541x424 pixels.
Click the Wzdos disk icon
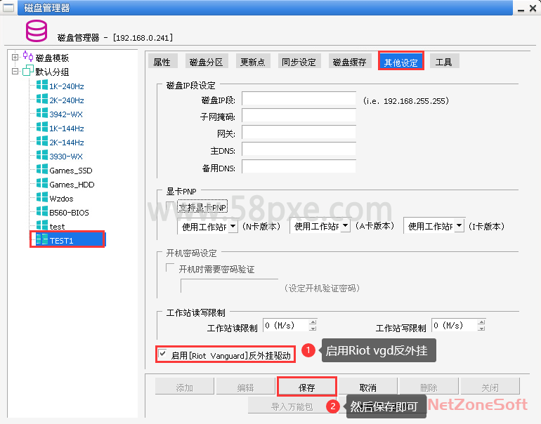[42, 198]
